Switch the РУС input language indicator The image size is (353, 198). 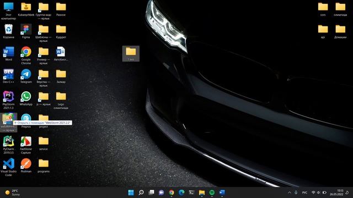(x=304, y=193)
